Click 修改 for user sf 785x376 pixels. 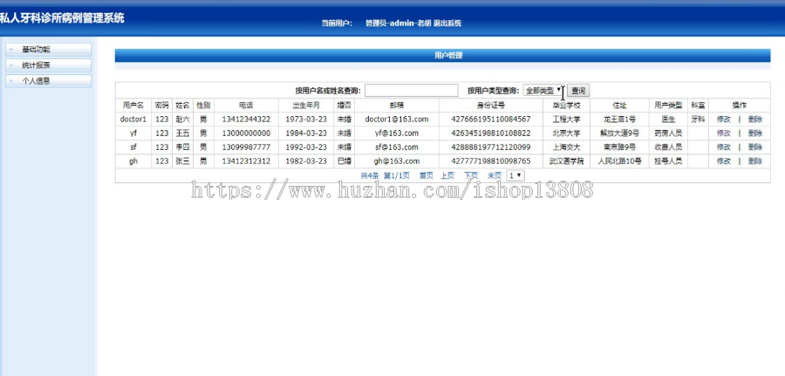723,147
